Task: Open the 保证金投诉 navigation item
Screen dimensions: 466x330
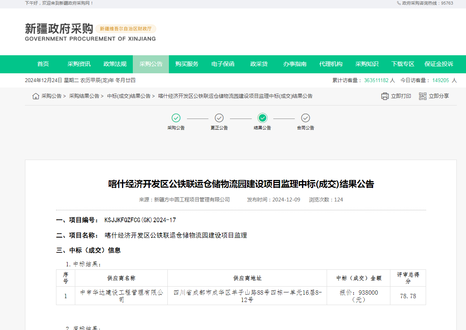Action: 439,64
